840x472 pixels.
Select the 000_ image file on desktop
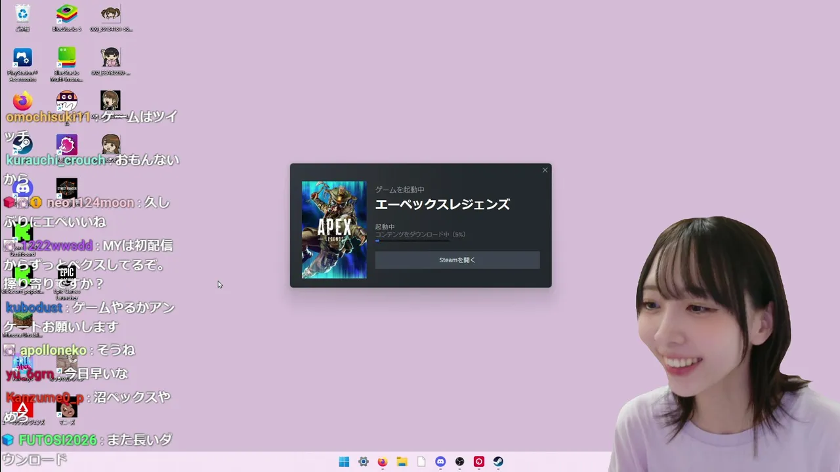111,18
